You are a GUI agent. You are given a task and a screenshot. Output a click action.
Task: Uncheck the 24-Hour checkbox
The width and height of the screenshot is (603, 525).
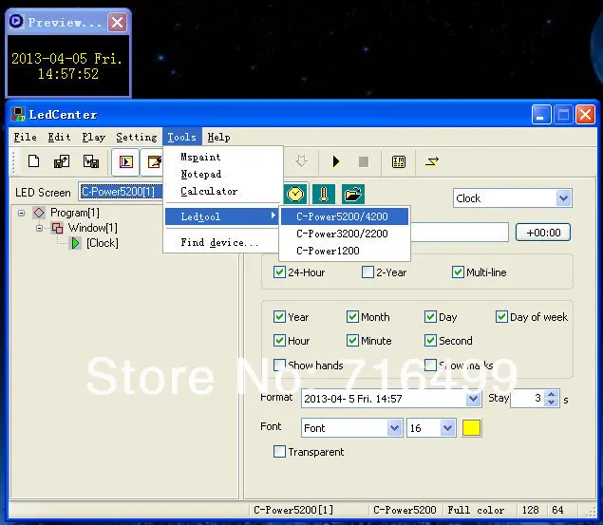pos(279,272)
